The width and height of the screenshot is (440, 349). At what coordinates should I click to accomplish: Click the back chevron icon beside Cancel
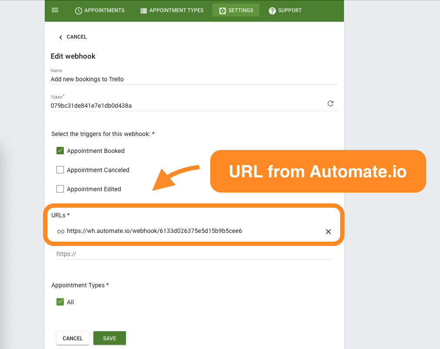tap(61, 37)
